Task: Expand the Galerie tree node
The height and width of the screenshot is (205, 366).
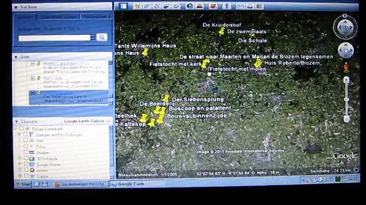Action: 21,176
